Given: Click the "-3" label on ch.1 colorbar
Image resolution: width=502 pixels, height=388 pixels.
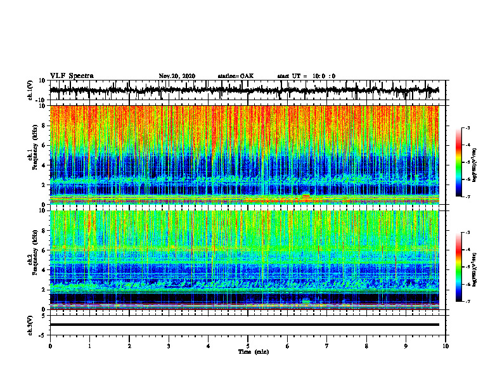Looking at the screenshot, I should tap(468, 128).
